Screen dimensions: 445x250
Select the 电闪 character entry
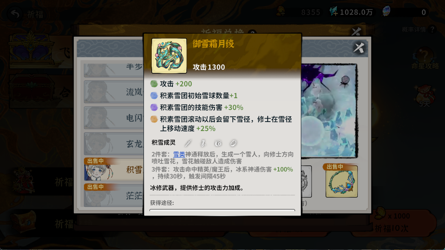[x=114, y=118]
